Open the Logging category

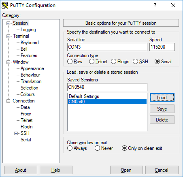[28, 30]
